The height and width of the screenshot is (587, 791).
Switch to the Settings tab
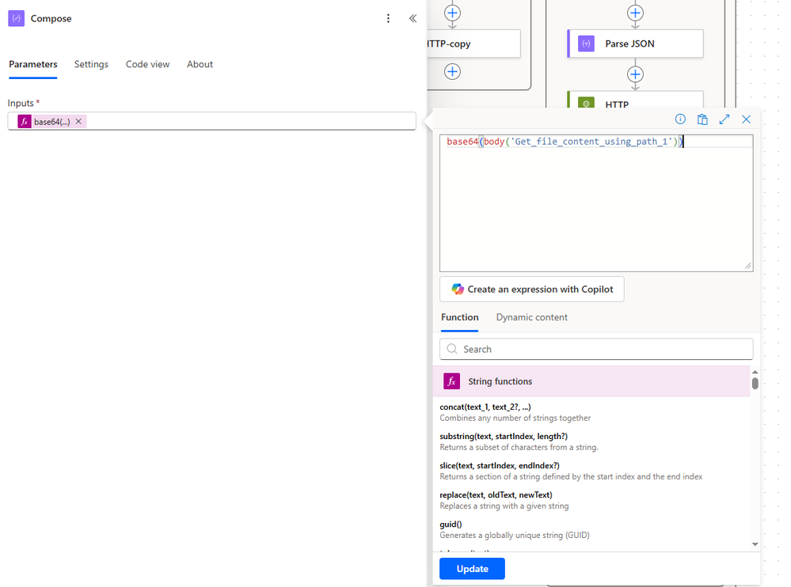tap(91, 65)
